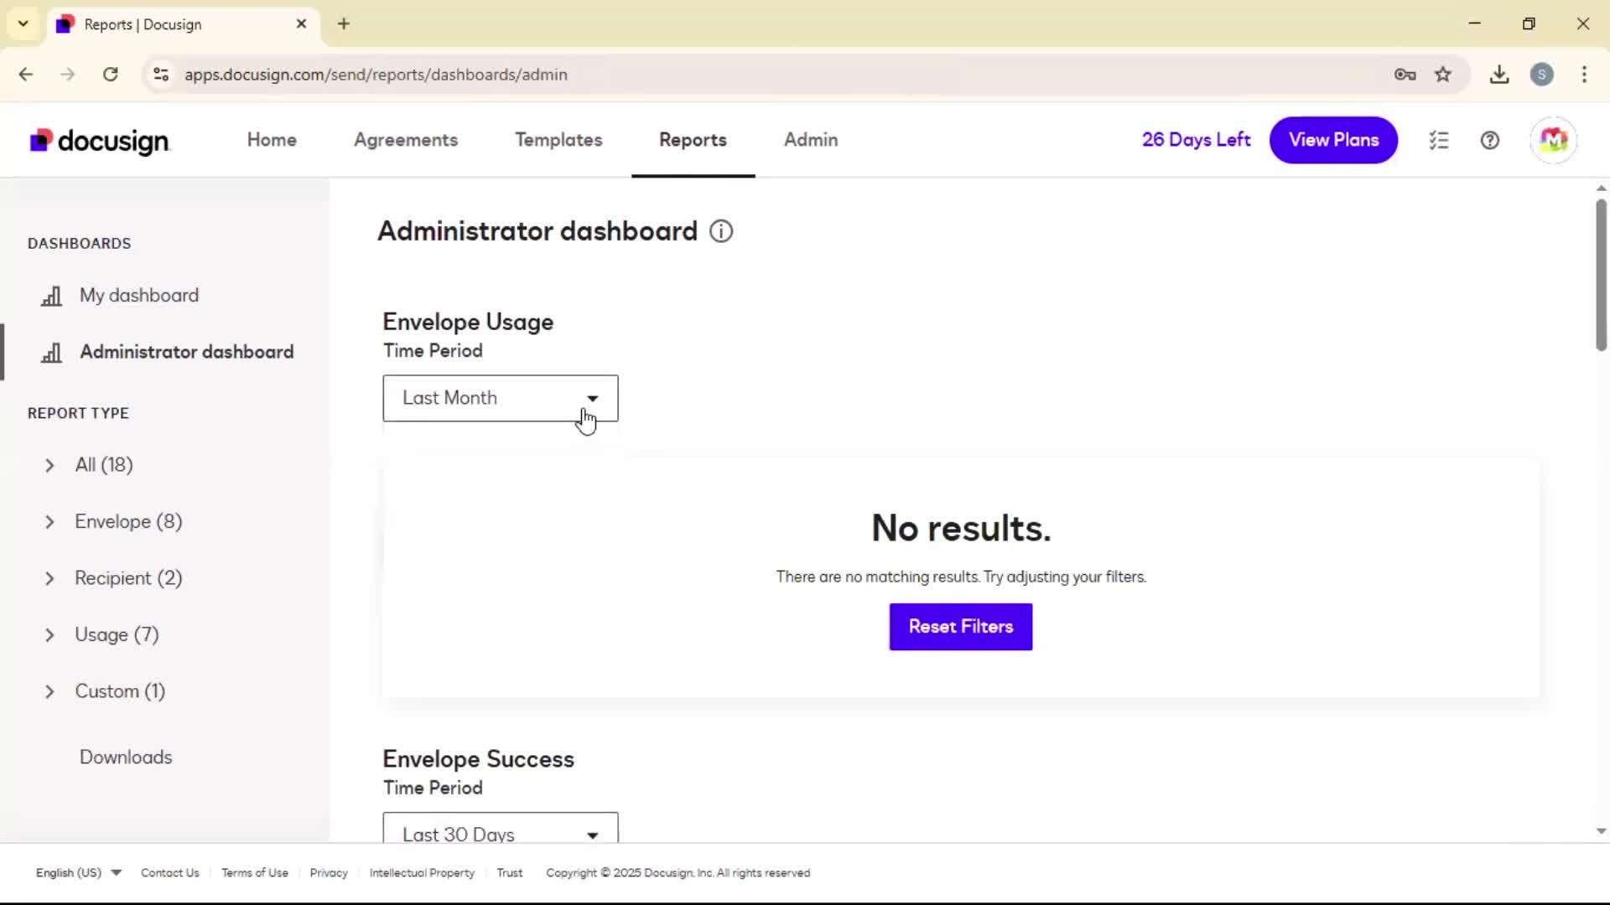Screen dimensions: 1610x905
Task: Reload the page
Action: pyautogui.click(x=111, y=75)
